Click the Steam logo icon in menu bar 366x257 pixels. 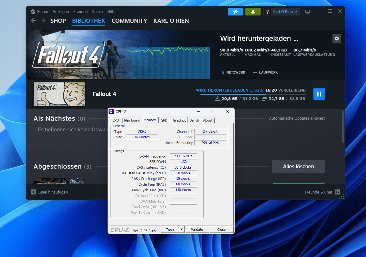point(33,12)
